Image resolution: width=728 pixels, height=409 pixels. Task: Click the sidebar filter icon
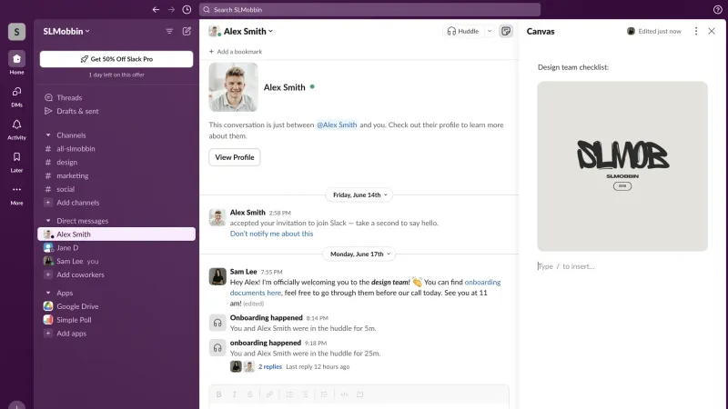click(x=169, y=31)
